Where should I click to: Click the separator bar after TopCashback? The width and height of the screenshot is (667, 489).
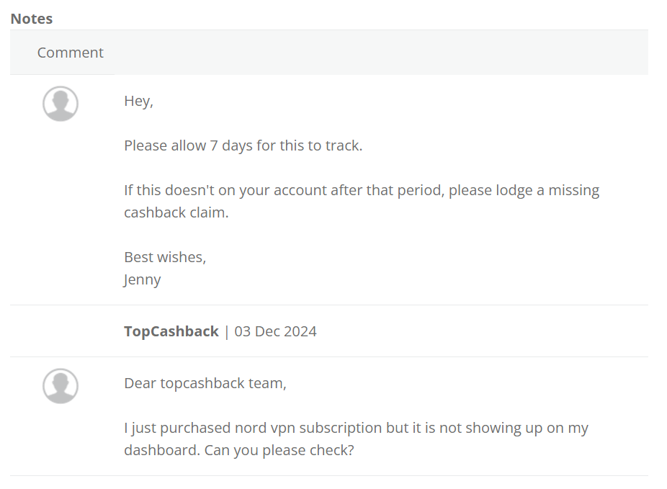point(226,332)
